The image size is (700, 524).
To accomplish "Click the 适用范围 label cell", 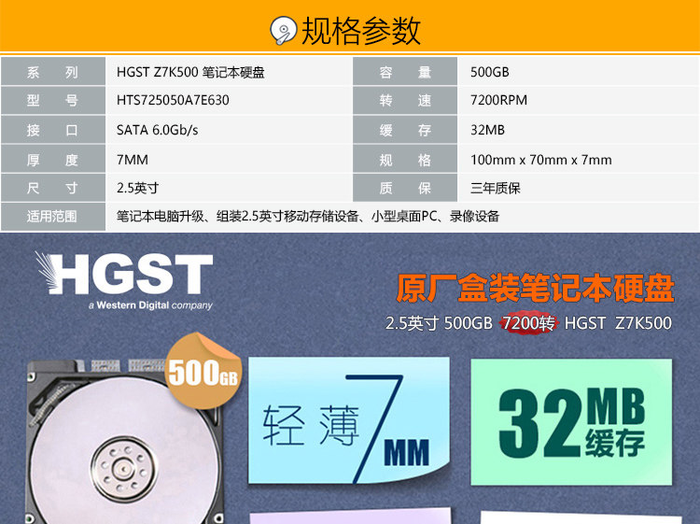I will pos(53,217).
